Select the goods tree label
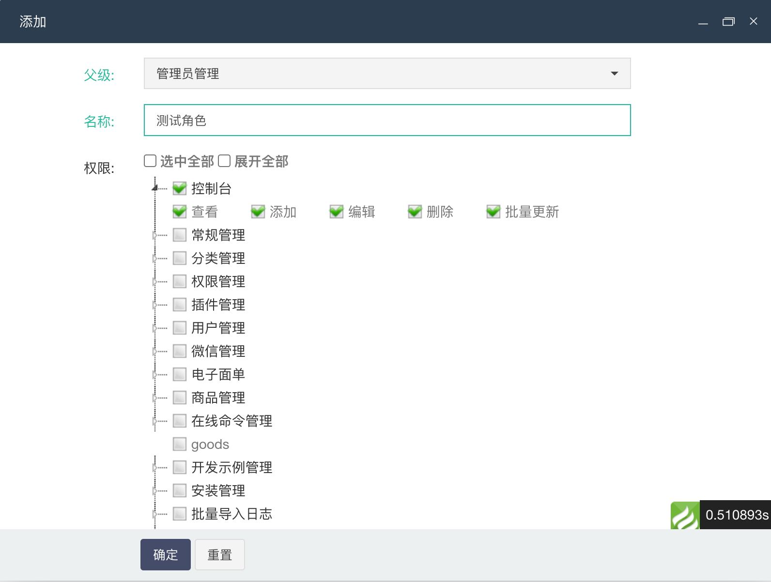 tap(210, 444)
